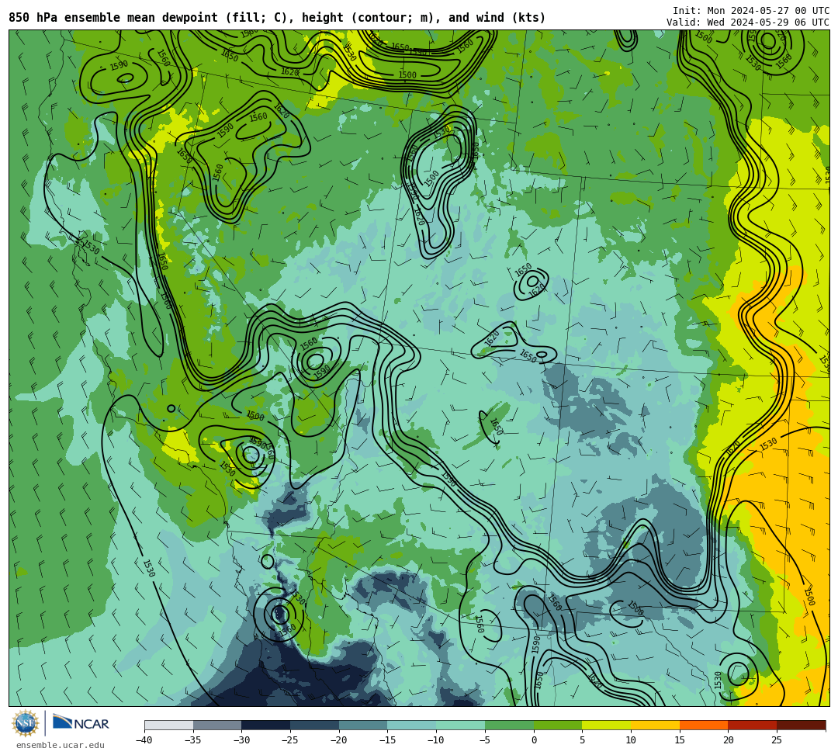Click the 5 to 10 yellow-green swatch
The image size is (838, 755).
click(607, 725)
